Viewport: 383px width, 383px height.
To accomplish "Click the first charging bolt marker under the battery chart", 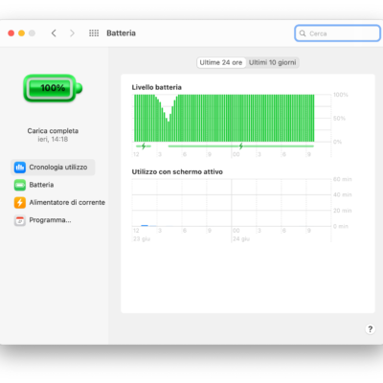I will [x=144, y=146].
